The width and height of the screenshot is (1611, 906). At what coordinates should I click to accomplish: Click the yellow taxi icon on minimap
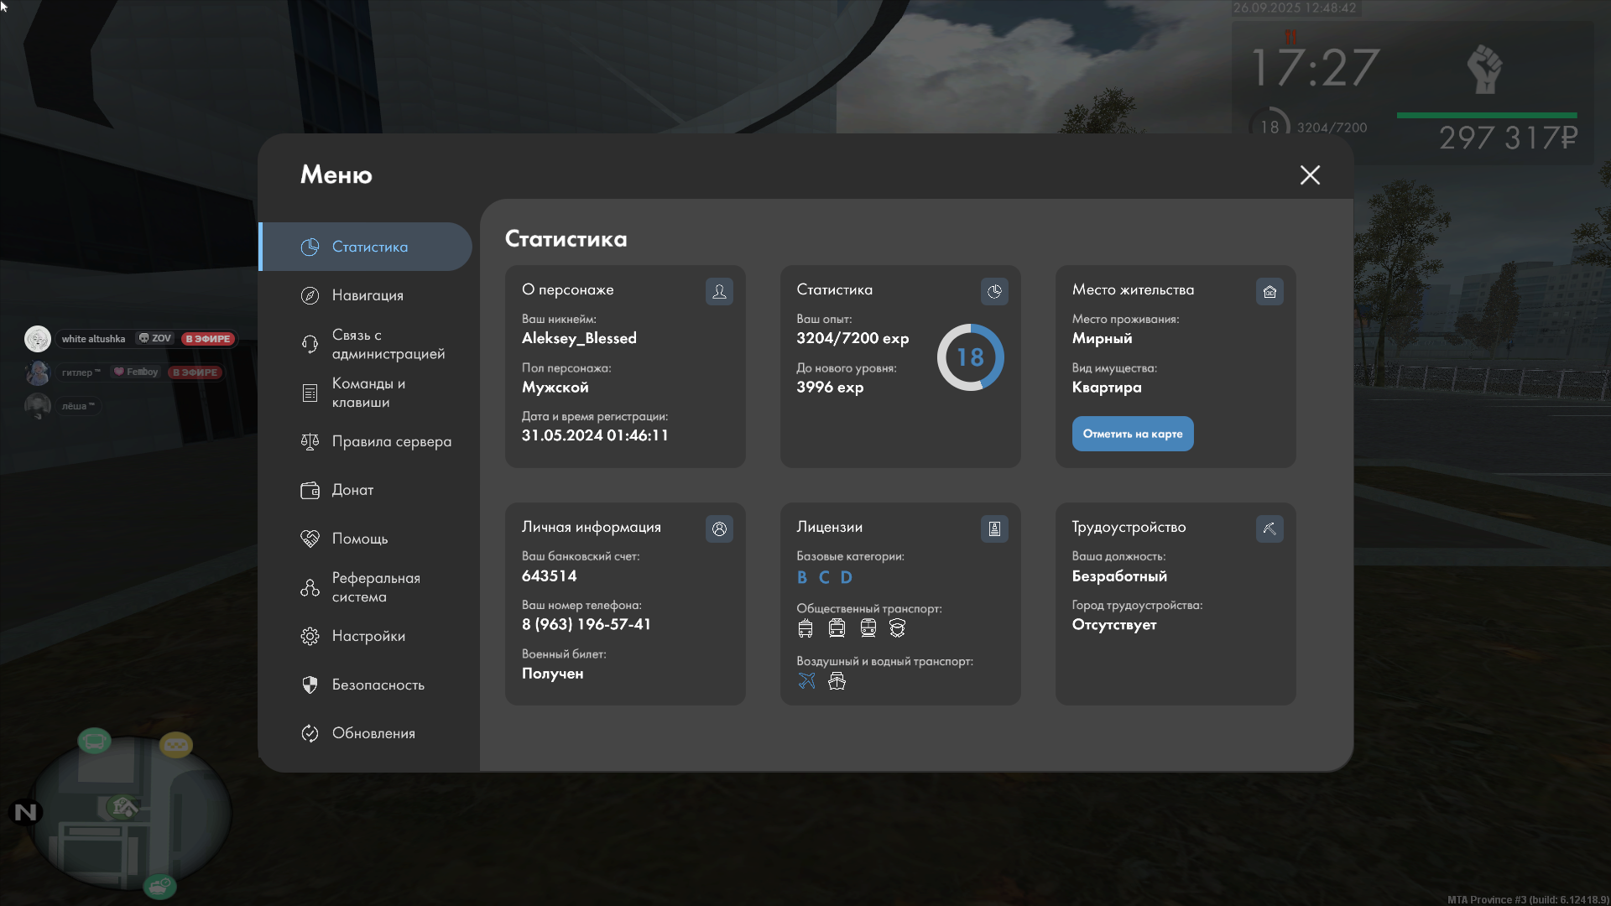[176, 744]
